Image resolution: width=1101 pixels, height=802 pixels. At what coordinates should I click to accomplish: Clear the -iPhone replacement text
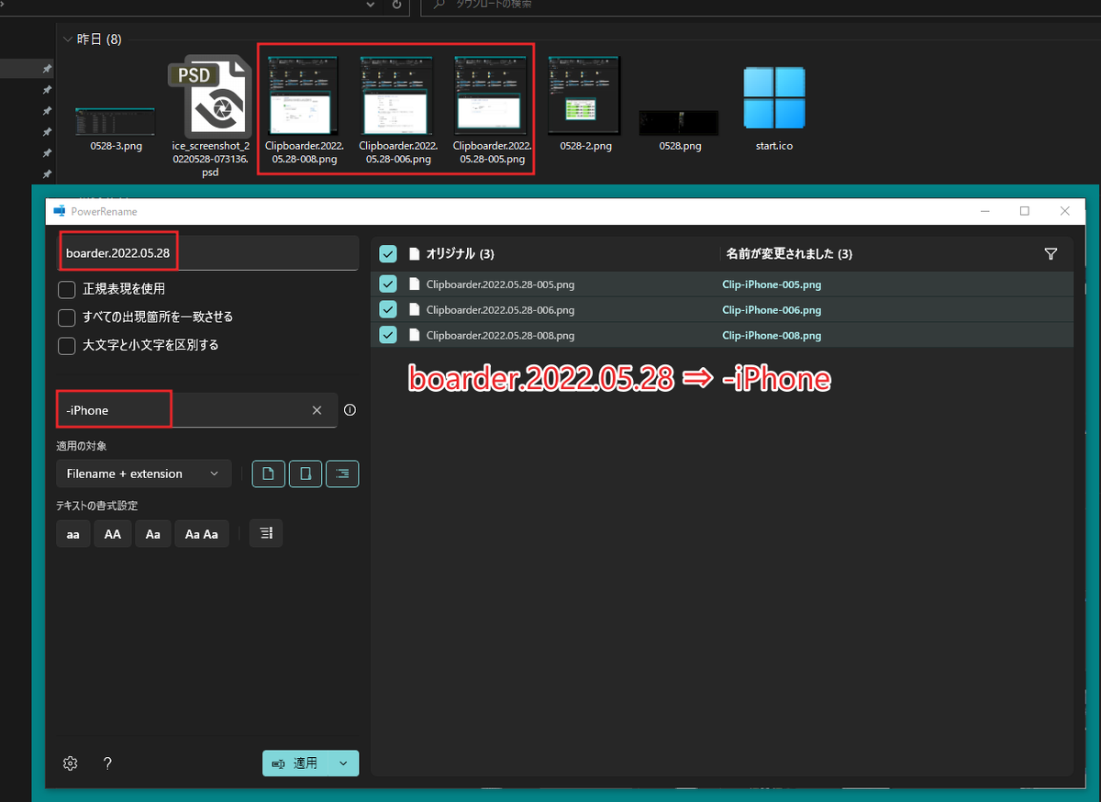click(317, 410)
